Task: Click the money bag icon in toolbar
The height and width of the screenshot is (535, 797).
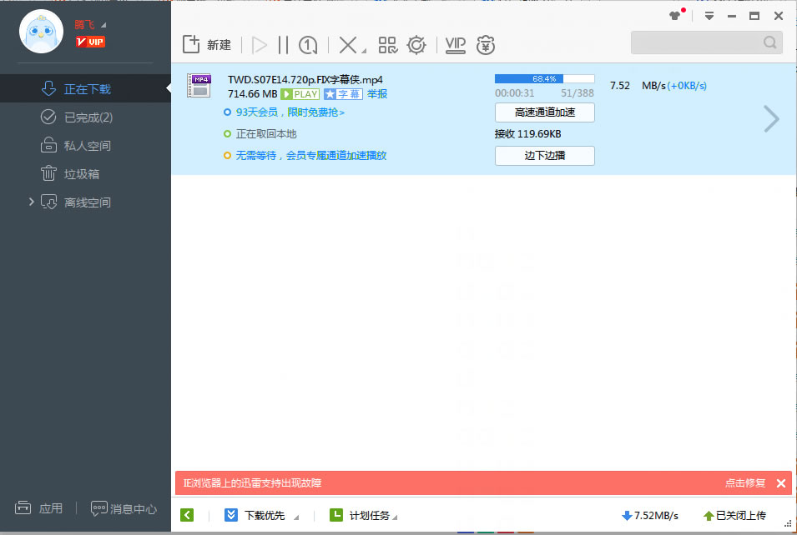Action: click(x=486, y=45)
